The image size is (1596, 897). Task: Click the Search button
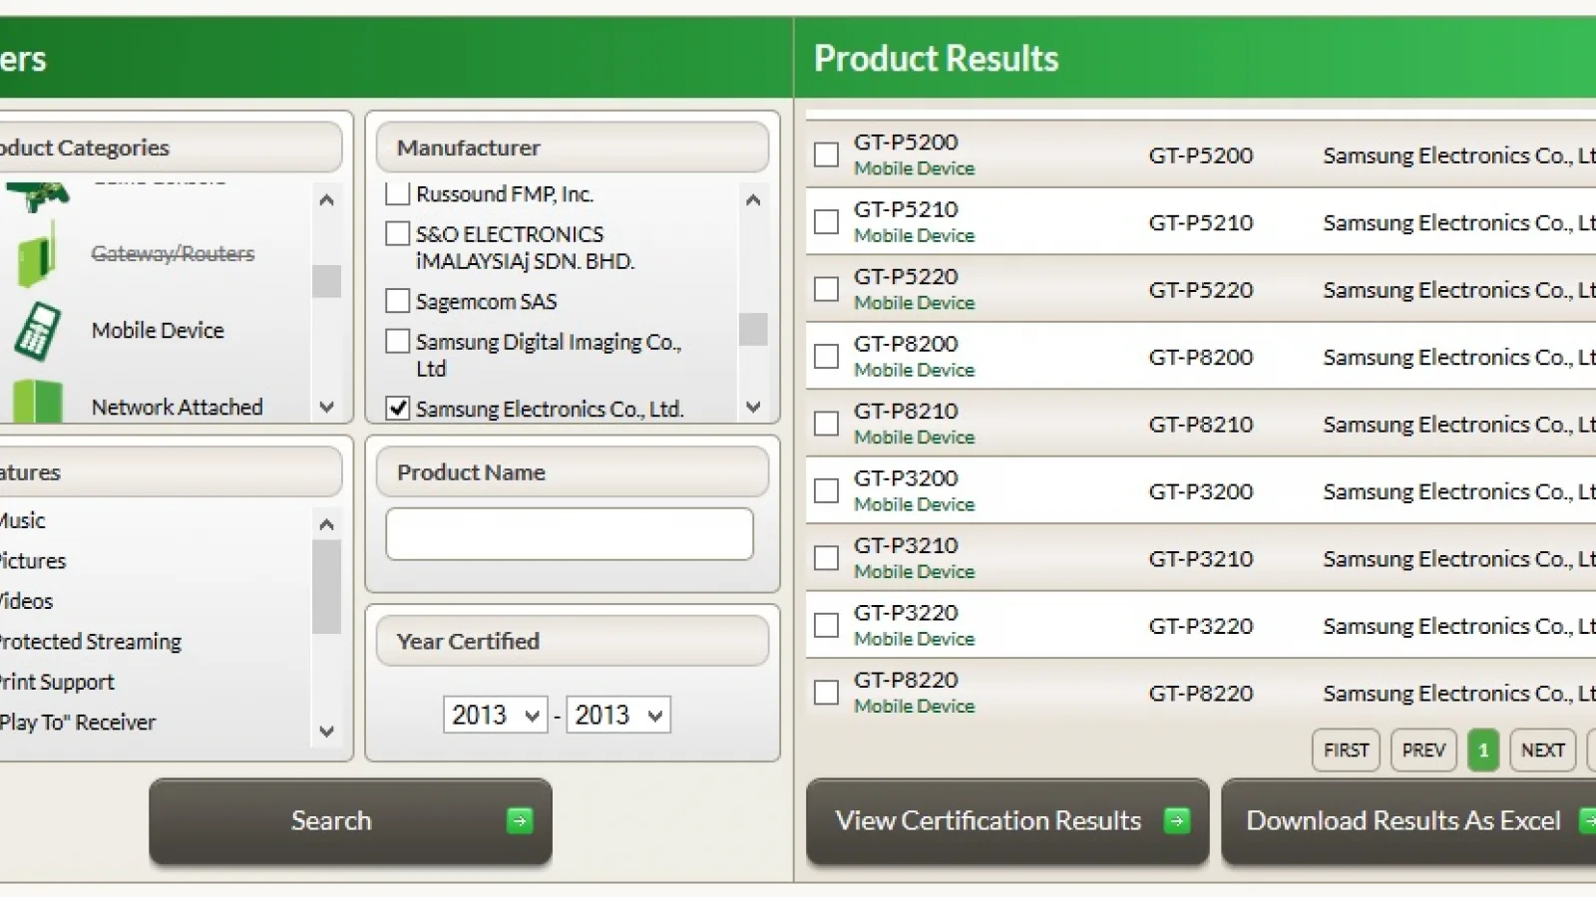click(350, 821)
